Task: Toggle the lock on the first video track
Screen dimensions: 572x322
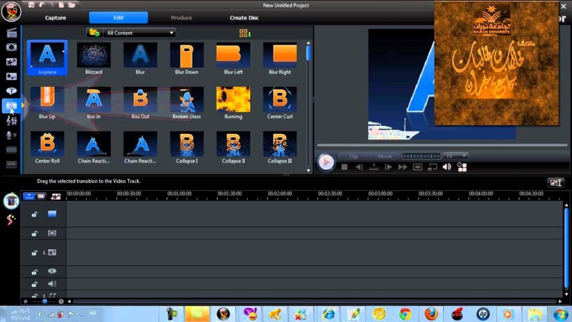Action: coord(35,215)
